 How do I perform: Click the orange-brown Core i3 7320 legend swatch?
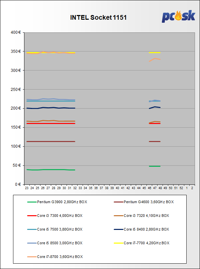118,216
